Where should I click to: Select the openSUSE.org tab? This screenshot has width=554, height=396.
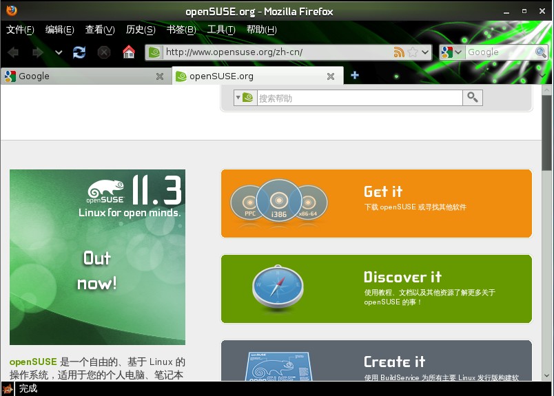tap(257, 76)
